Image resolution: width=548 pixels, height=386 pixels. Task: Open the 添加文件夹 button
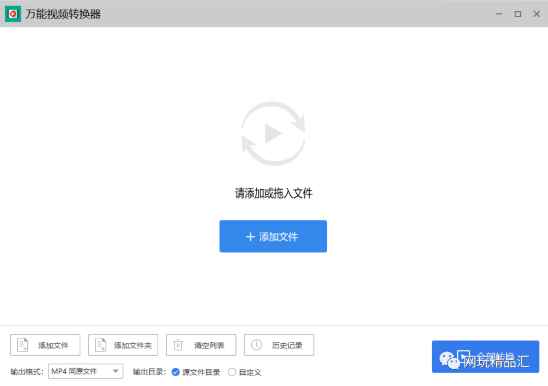pyautogui.click(x=123, y=345)
